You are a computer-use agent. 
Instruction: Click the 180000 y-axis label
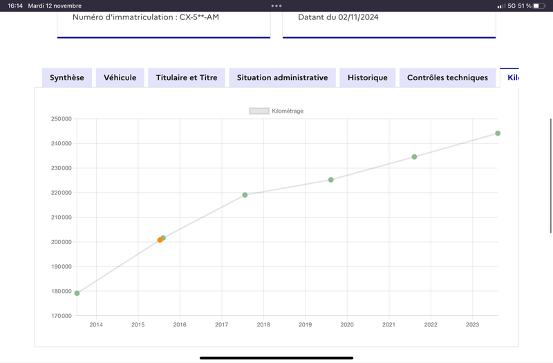click(x=62, y=291)
